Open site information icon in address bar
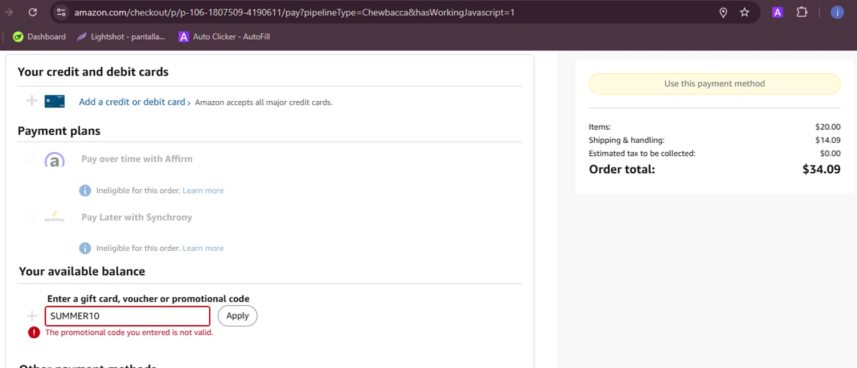Viewport: 857px width, 368px height. (x=61, y=12)
